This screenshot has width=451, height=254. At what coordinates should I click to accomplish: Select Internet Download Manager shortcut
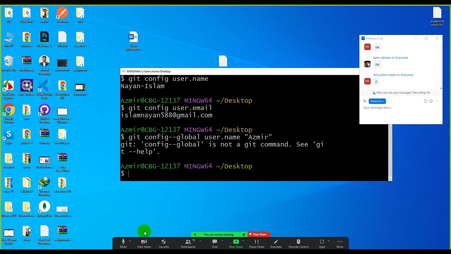pyautogui.click(x=44, y=187)
